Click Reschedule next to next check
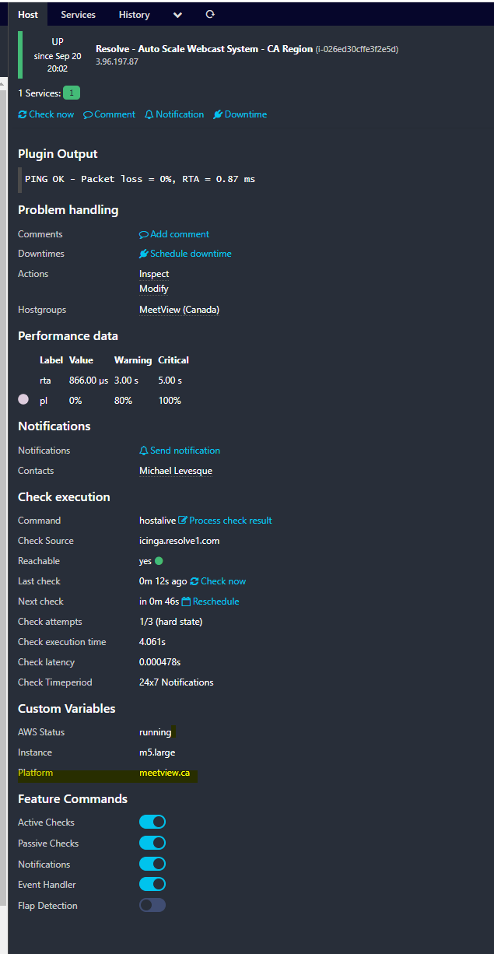Screen dimensions: 494x954 click(x=211, y=602)
